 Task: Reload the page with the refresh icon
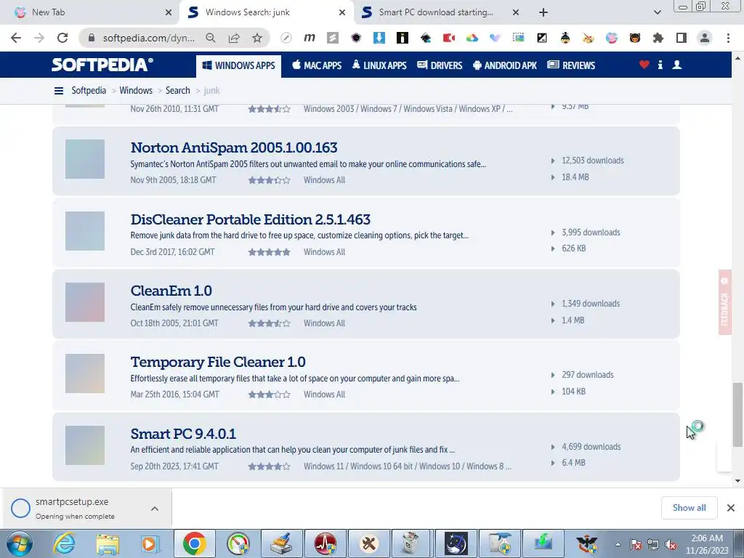pos(62,38)
